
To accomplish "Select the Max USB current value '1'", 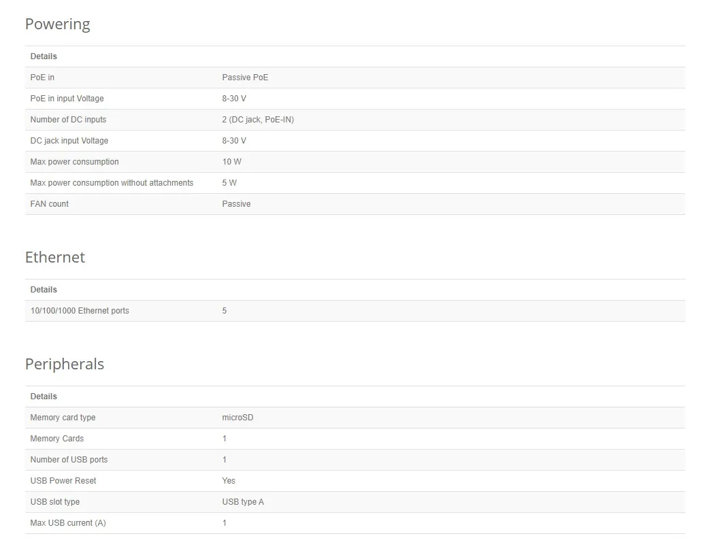I will (225, 523).
